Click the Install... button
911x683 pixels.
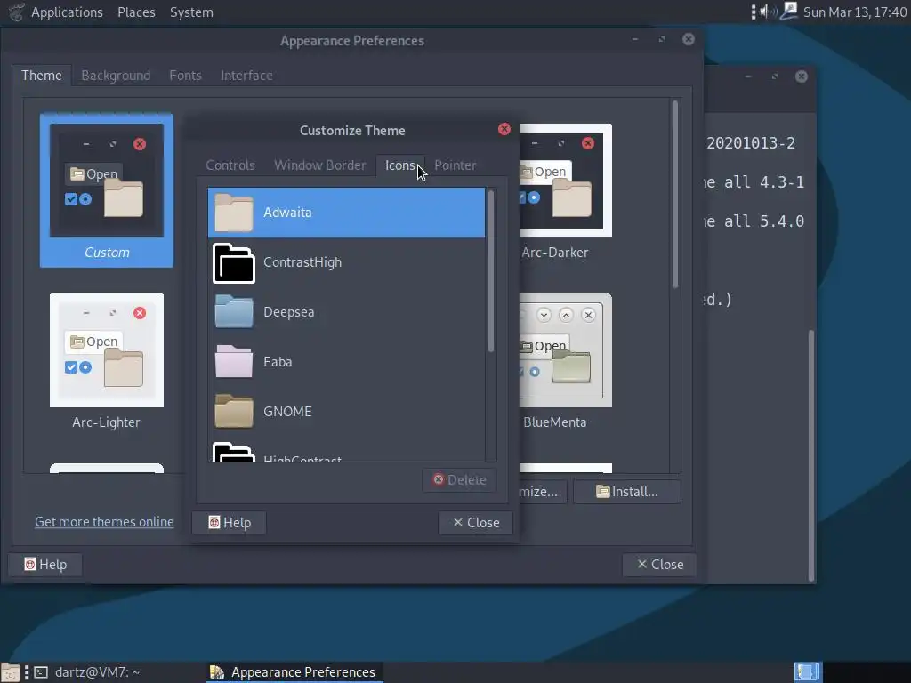coord(627,492)
